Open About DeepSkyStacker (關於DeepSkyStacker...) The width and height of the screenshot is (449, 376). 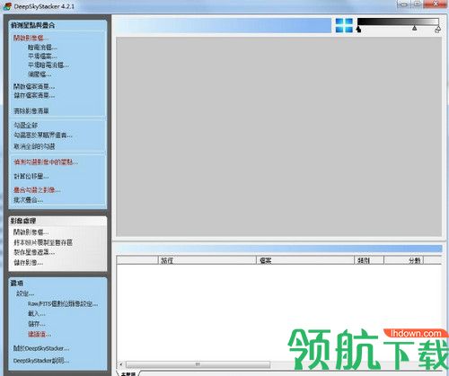(41, 348)
